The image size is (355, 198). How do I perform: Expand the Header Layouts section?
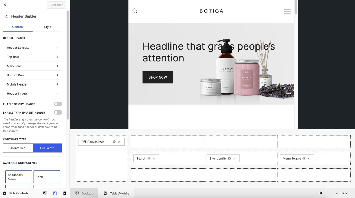[32, 48]
